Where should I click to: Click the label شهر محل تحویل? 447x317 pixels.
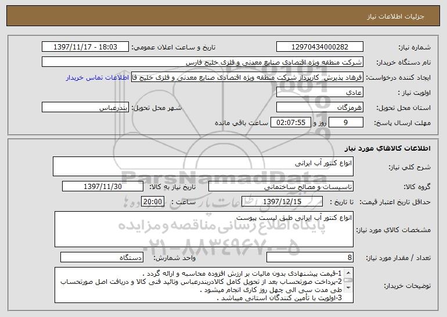[x=157, y=108]
